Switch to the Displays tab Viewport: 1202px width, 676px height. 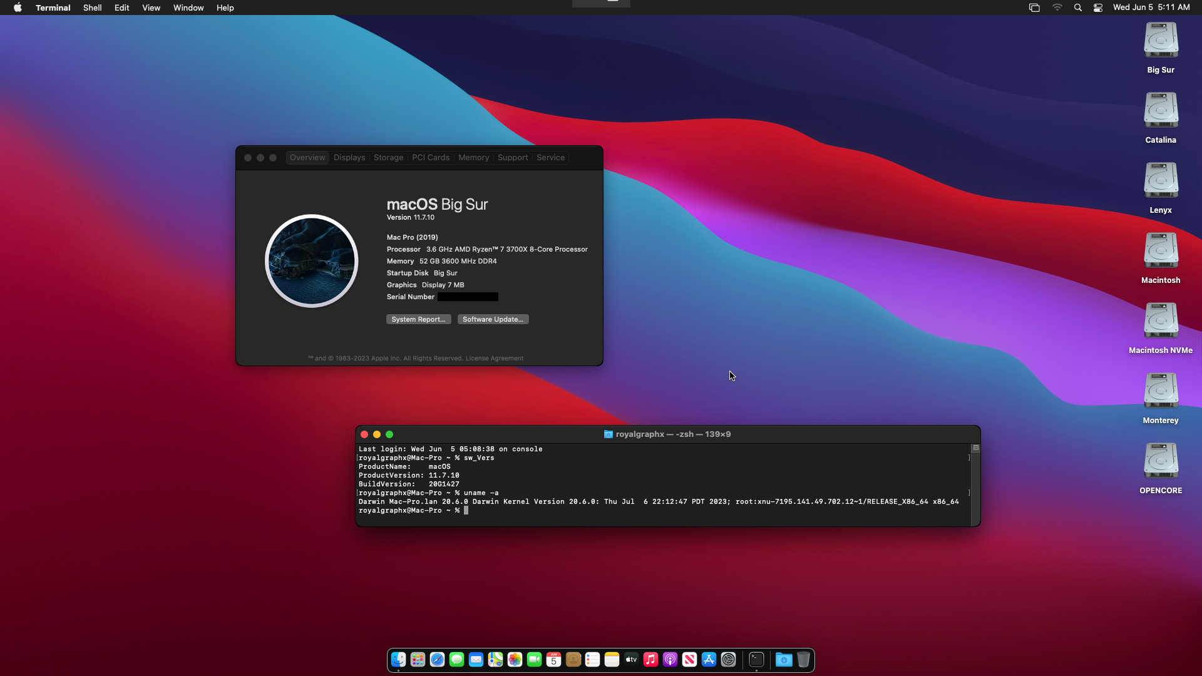(349, 158)
